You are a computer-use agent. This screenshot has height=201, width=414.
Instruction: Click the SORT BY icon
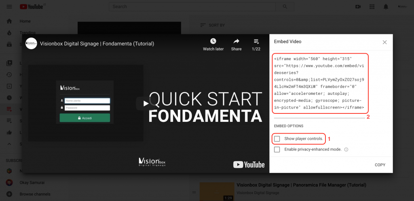(x=203, y=25)
